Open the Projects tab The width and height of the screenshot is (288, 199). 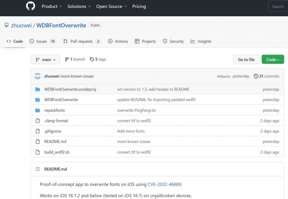click(x=145, y=41)
